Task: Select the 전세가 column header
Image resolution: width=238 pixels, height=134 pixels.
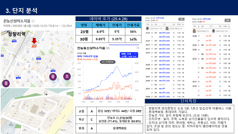Action: tap(117, 25)
